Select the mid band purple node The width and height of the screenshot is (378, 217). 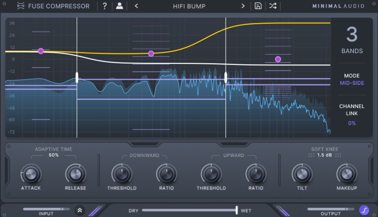(151, 54)
